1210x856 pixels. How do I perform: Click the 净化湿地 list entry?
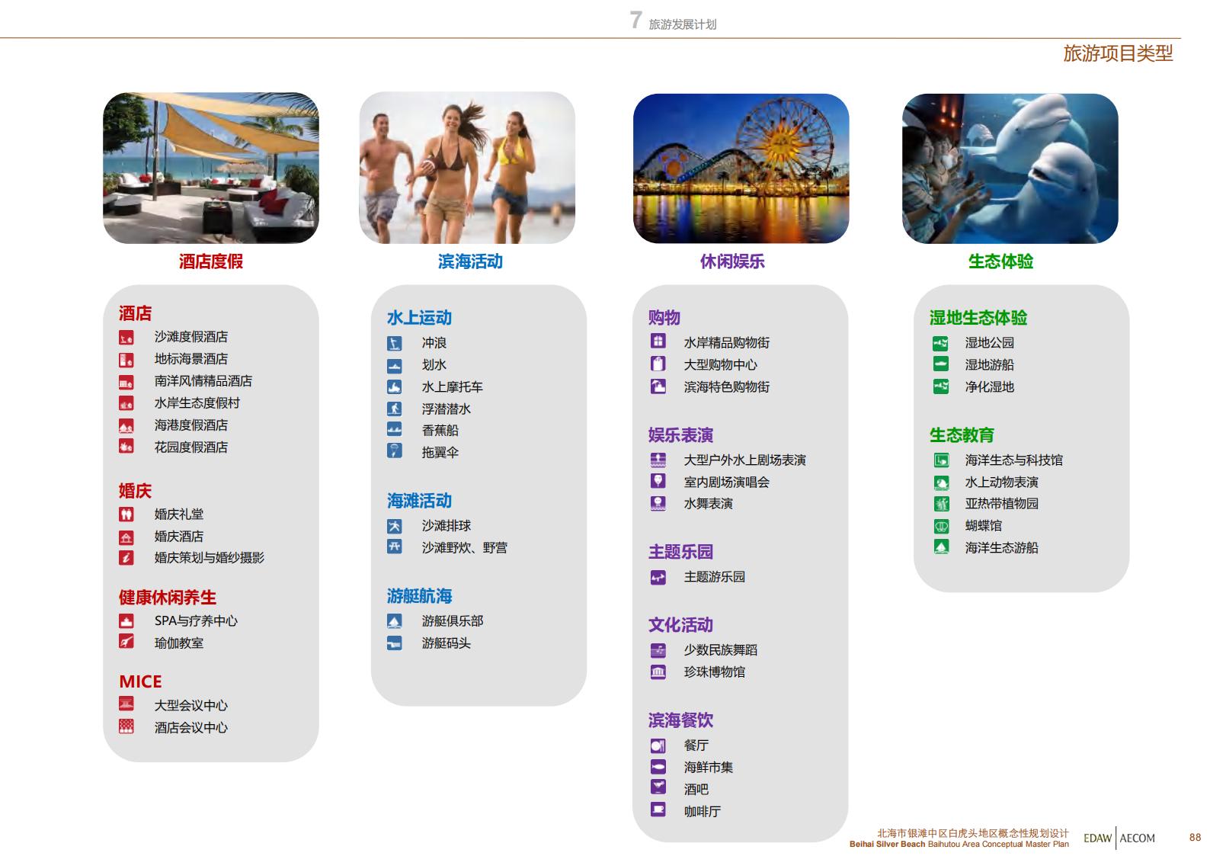[989, 387]
